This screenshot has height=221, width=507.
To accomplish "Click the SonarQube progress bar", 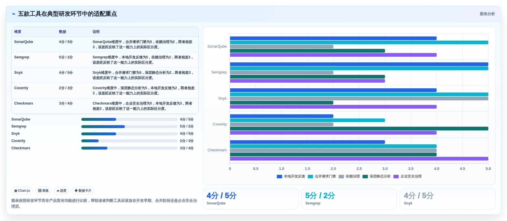I will pos(129,119).
